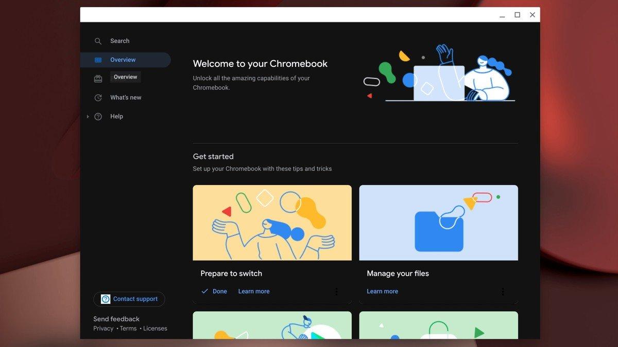This screenshot has height=347, width=618.
Task: Open the Terms link
Action: coord(128,328)
